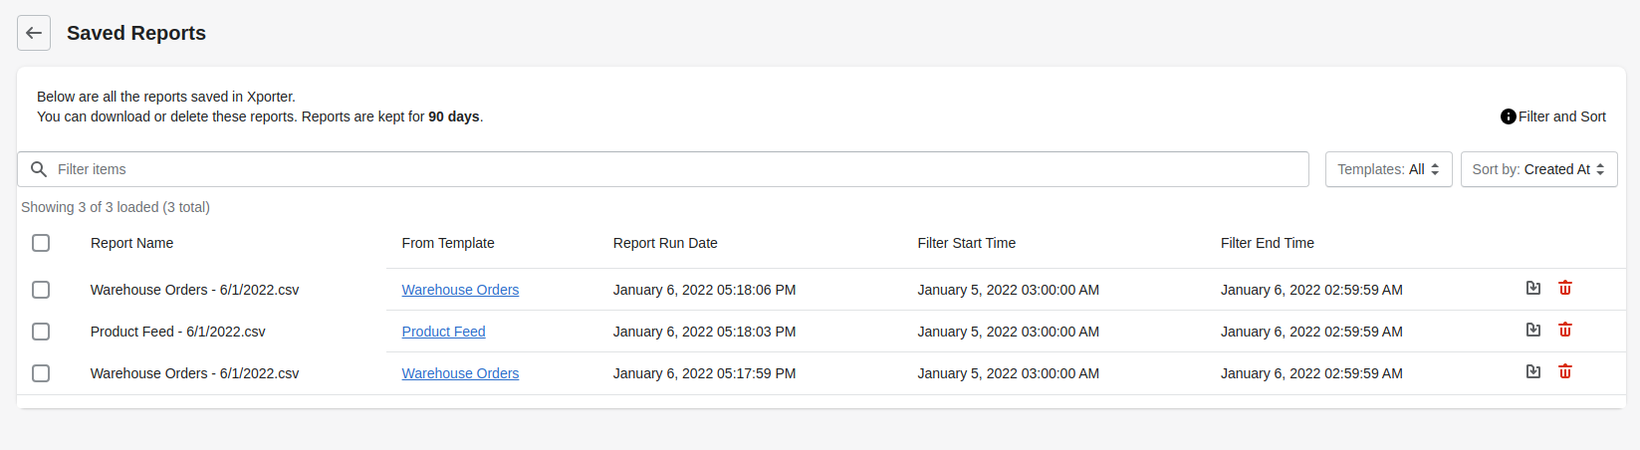Click the Product Feed row filter end time
The height and width of the screenshot is (450, 1640).
(x=1311, y=332)
